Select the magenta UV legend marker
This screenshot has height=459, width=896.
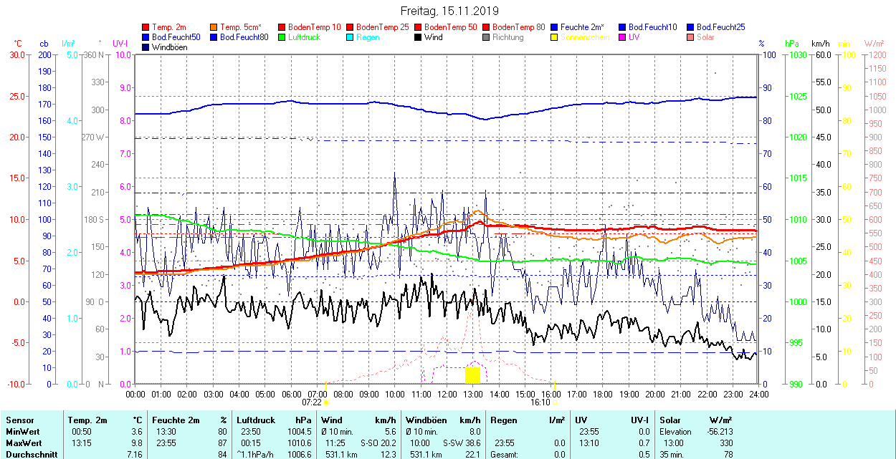click(x=623, y=37)
